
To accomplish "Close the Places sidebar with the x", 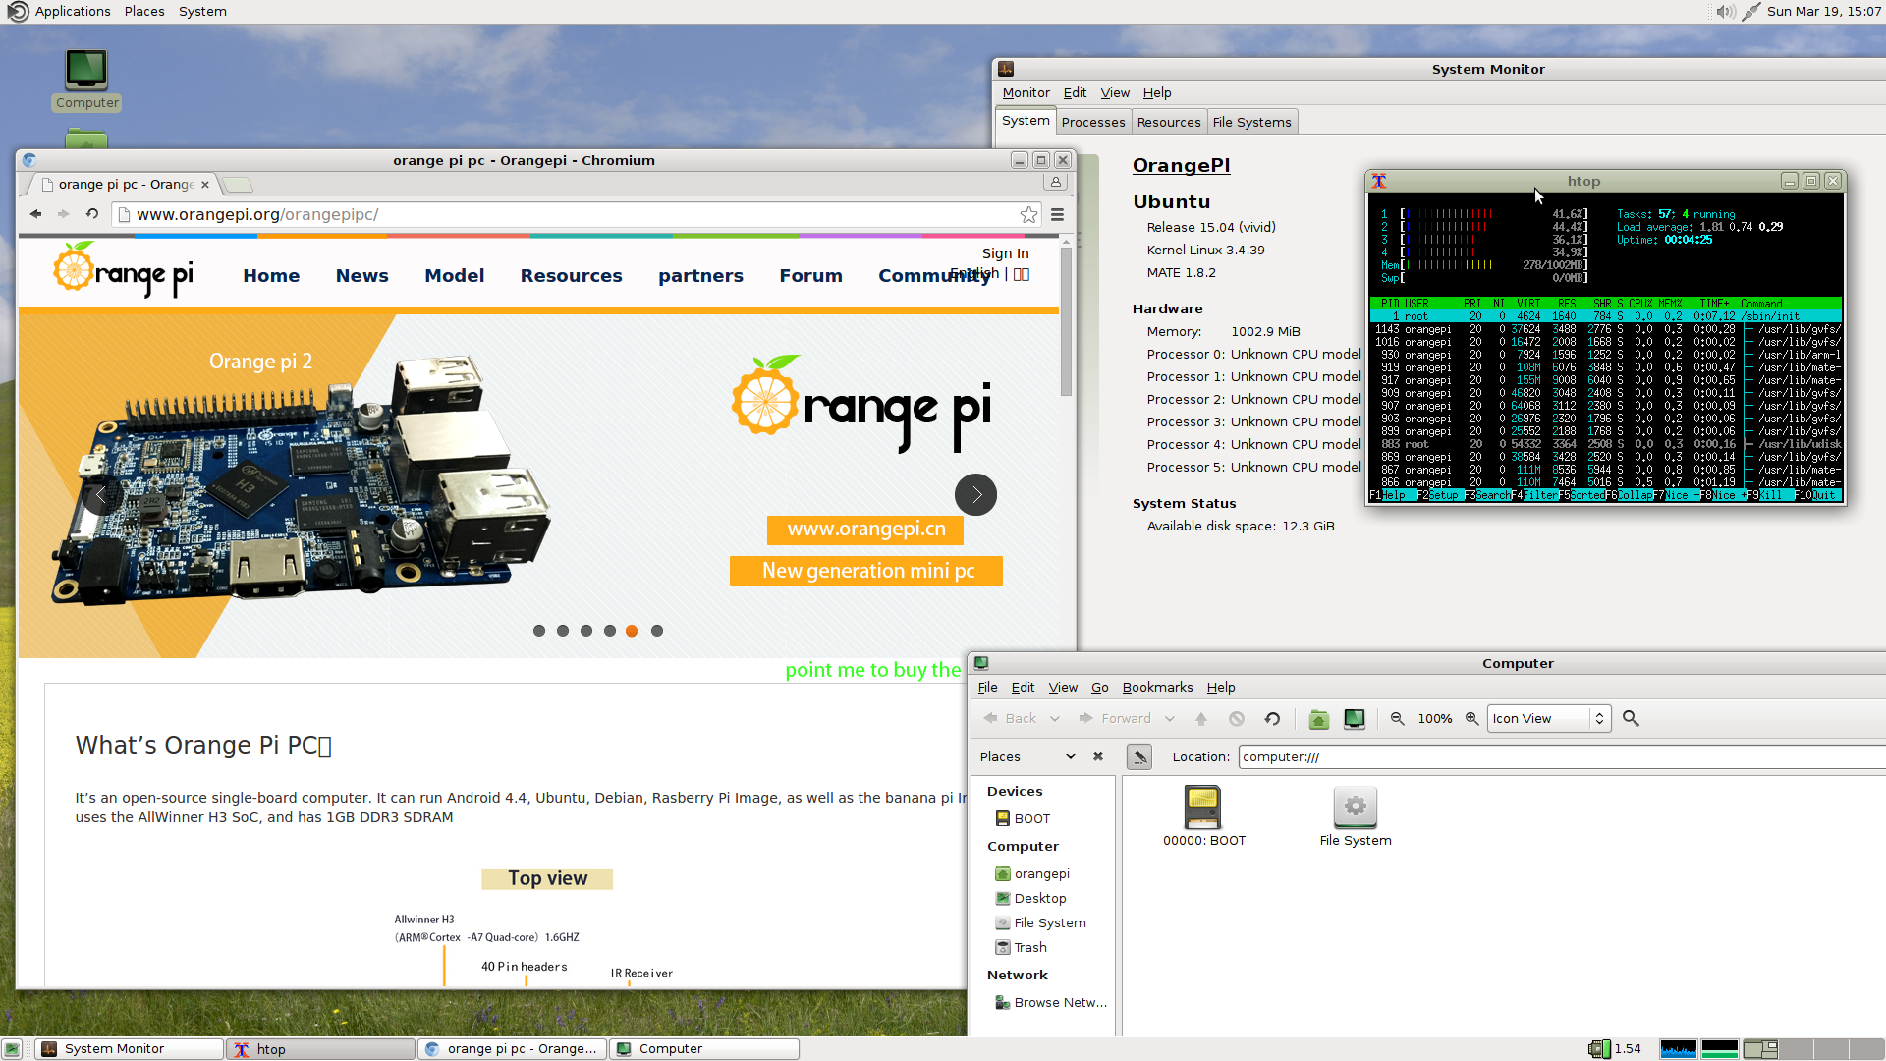I will click(1098, 756).
